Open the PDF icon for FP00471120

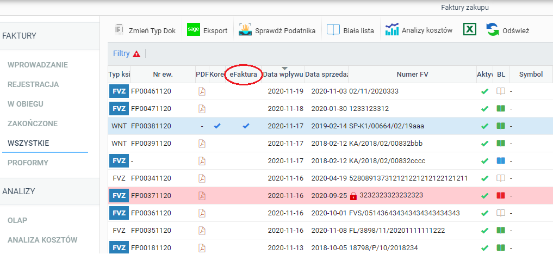[202, 109]
